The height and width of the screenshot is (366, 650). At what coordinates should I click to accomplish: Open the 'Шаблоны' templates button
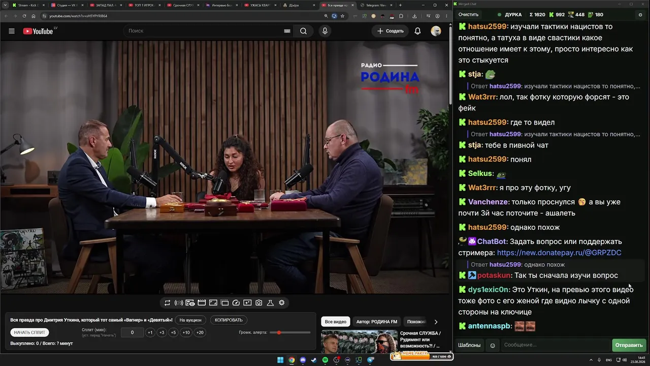(x=469, y=345)
